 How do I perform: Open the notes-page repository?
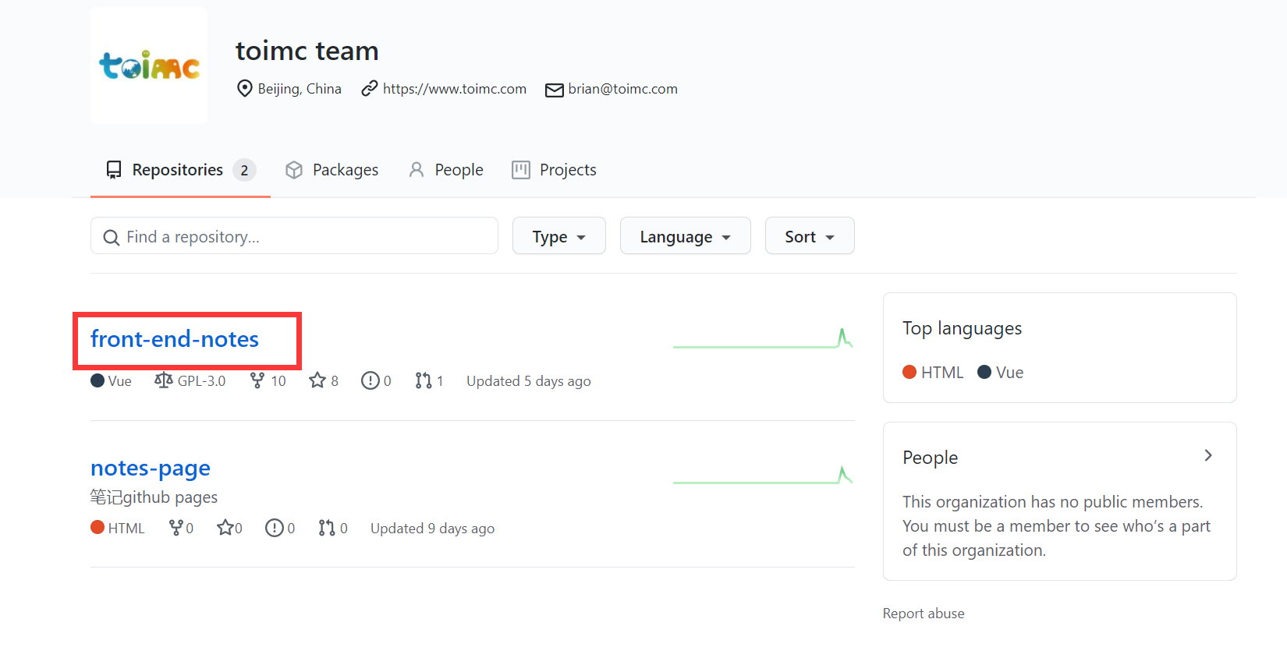[151, 468]
